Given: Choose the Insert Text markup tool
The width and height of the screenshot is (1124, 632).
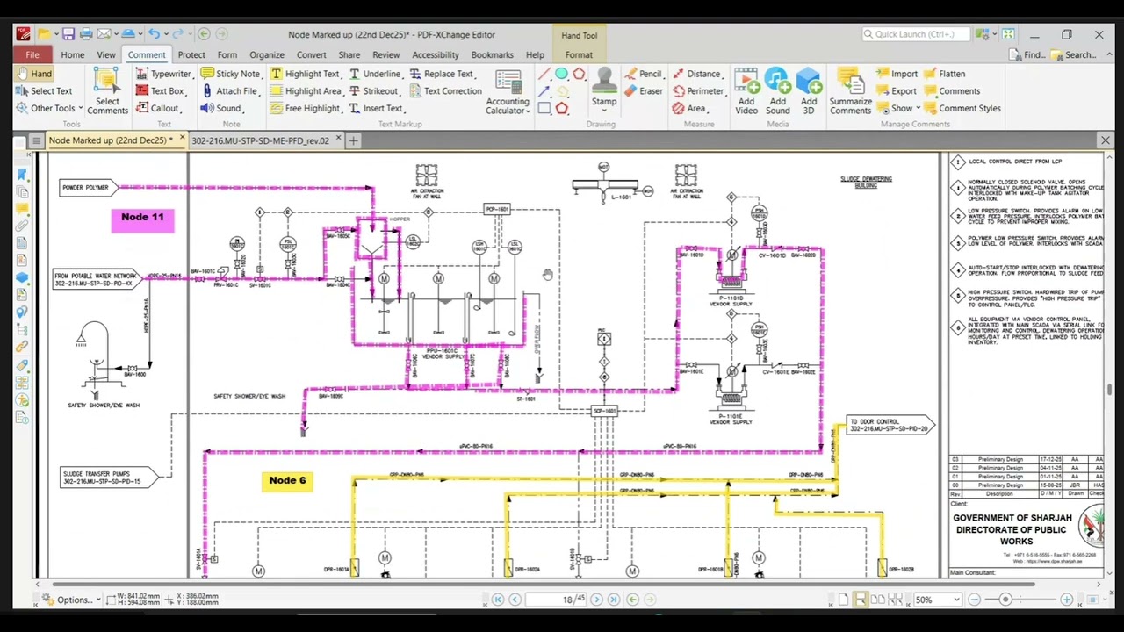Looking at the screenshot, I should click(x=376, y=108).
